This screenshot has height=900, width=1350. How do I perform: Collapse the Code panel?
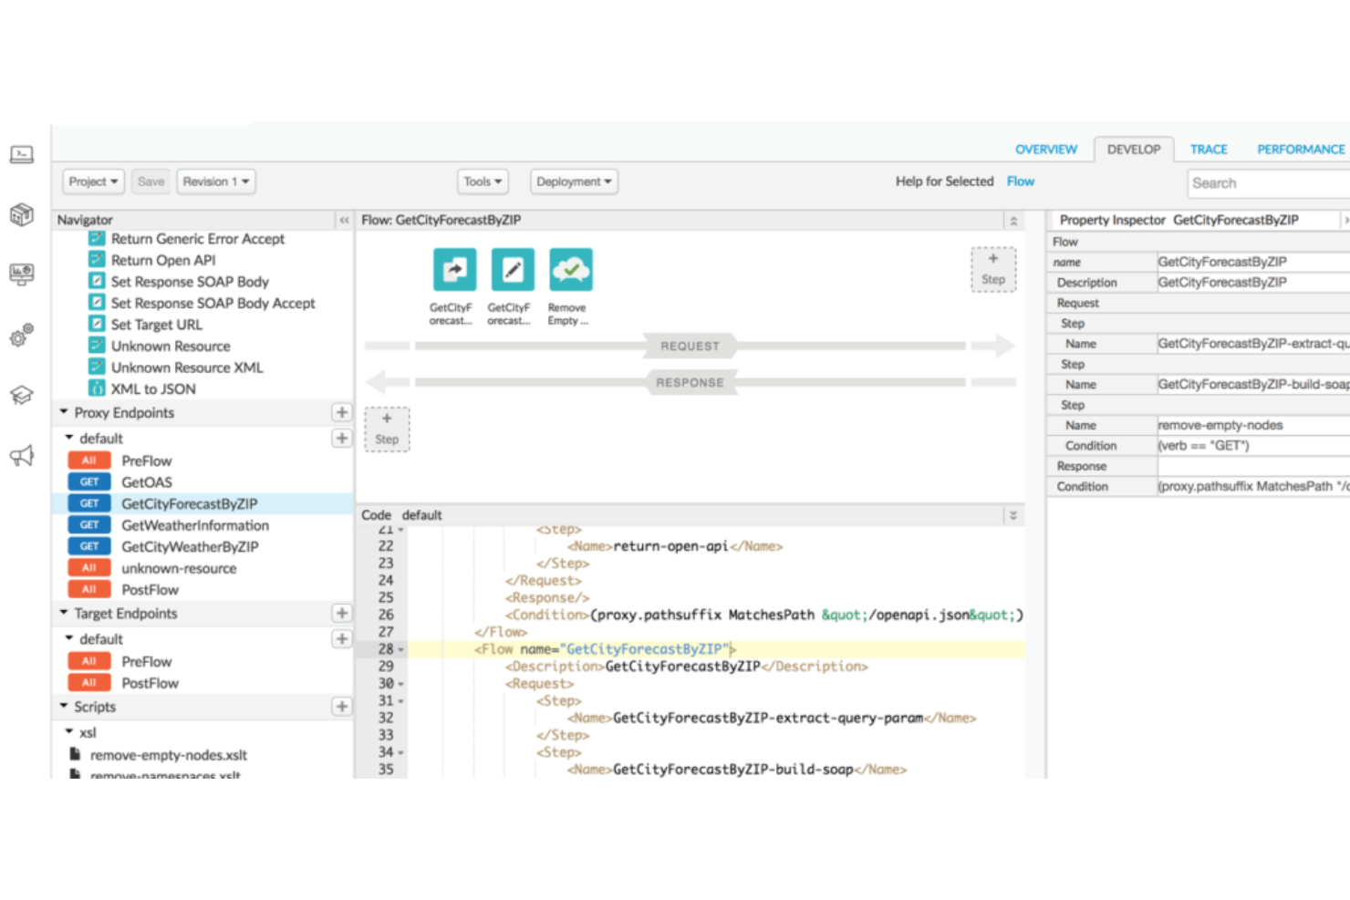[1012, 515]
